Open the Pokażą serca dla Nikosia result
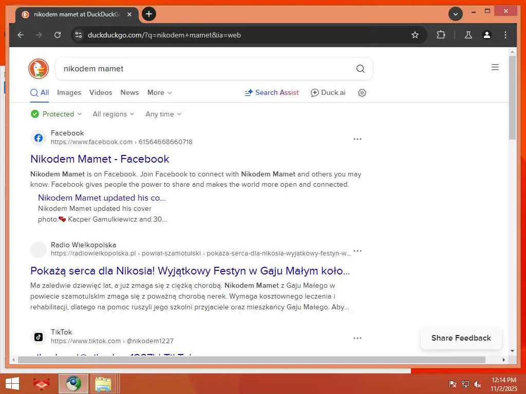This screenshot has width=526, height=394. click(190, 271)
